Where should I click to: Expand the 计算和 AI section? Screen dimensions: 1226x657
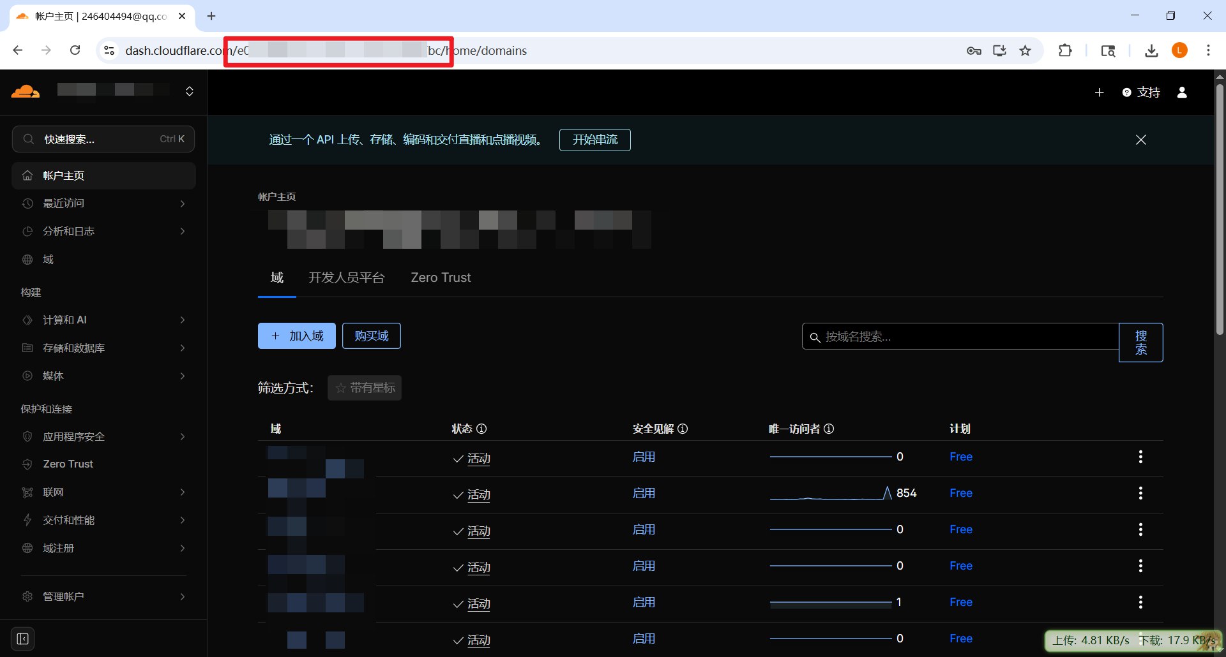point(103,320)
